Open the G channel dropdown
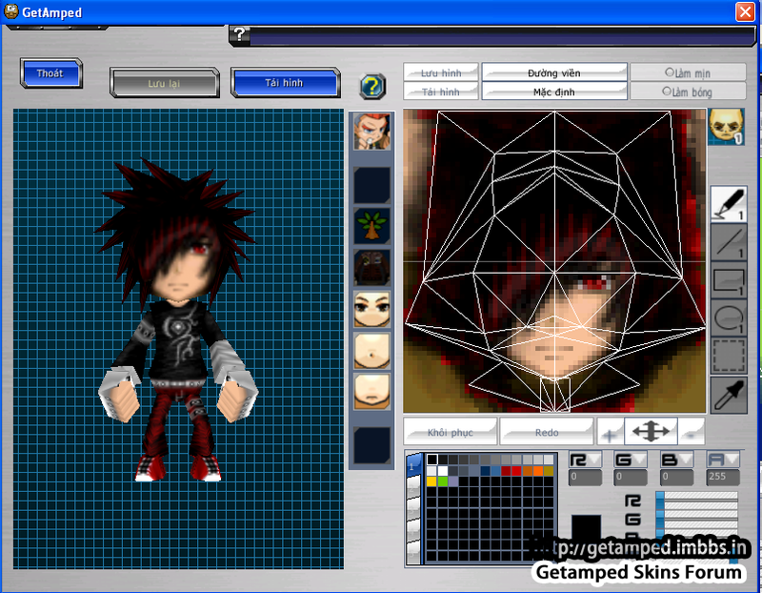 coord(631,460)
